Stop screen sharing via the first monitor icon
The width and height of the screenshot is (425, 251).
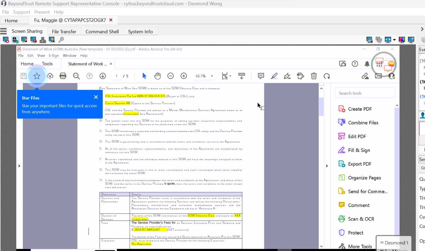click(x=6, y=40)
